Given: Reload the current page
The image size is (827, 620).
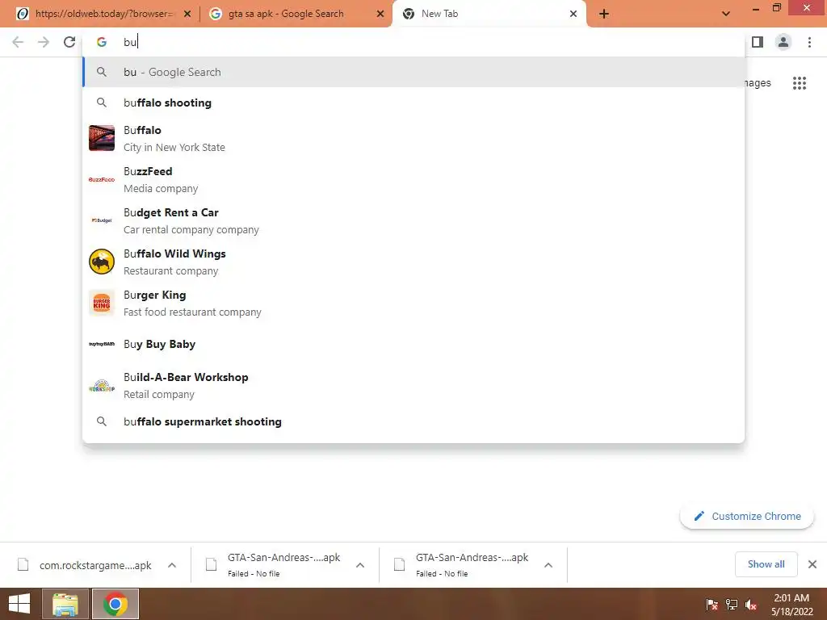Looking at the screenshot, I should click(69, 42).
